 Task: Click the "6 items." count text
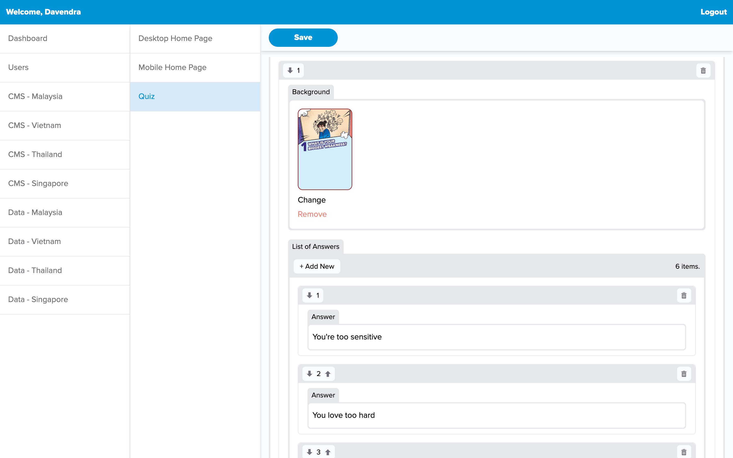pos(687,266)
